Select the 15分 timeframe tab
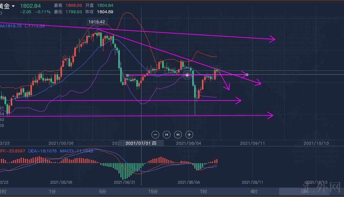344x197 pixels. click(153, 192)
